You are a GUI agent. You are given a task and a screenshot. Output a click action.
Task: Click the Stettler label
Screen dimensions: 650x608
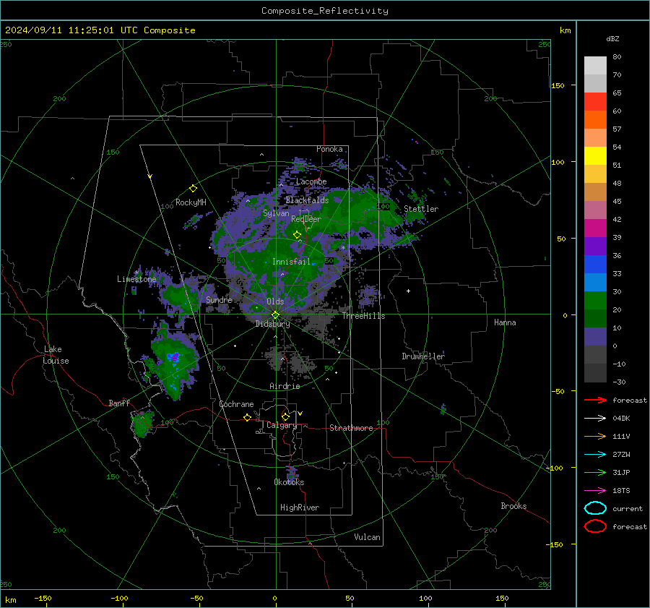[421, 209]
